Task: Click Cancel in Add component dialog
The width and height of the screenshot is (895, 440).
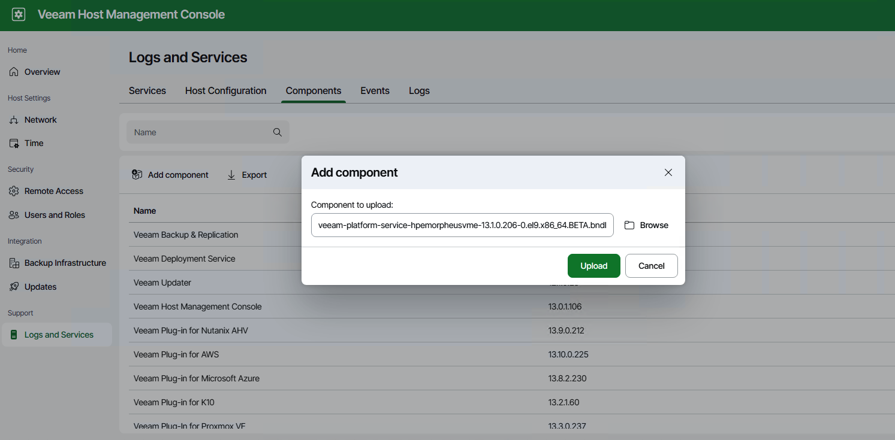Action: point(652,266)
